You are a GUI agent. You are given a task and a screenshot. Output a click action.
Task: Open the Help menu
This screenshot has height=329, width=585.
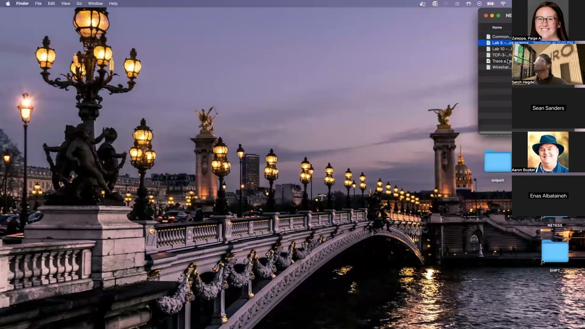click(113, 4)
